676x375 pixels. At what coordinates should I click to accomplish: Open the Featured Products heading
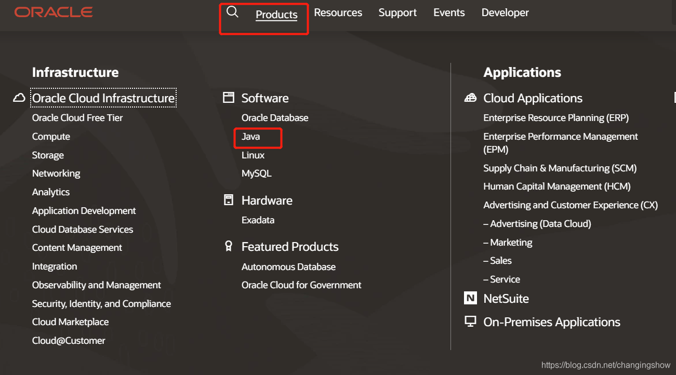pyautogui.click(x=290, y=247)
